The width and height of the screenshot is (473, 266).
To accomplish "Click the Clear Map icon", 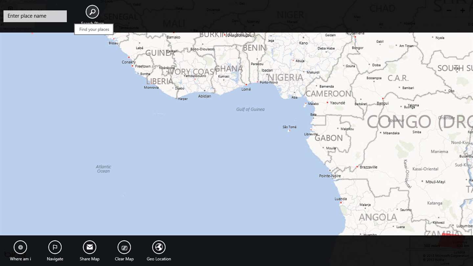I will click(124, 247).
